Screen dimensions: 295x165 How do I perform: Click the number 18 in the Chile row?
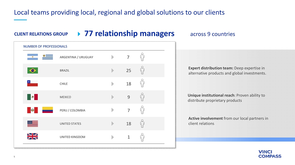coord(129,84)
